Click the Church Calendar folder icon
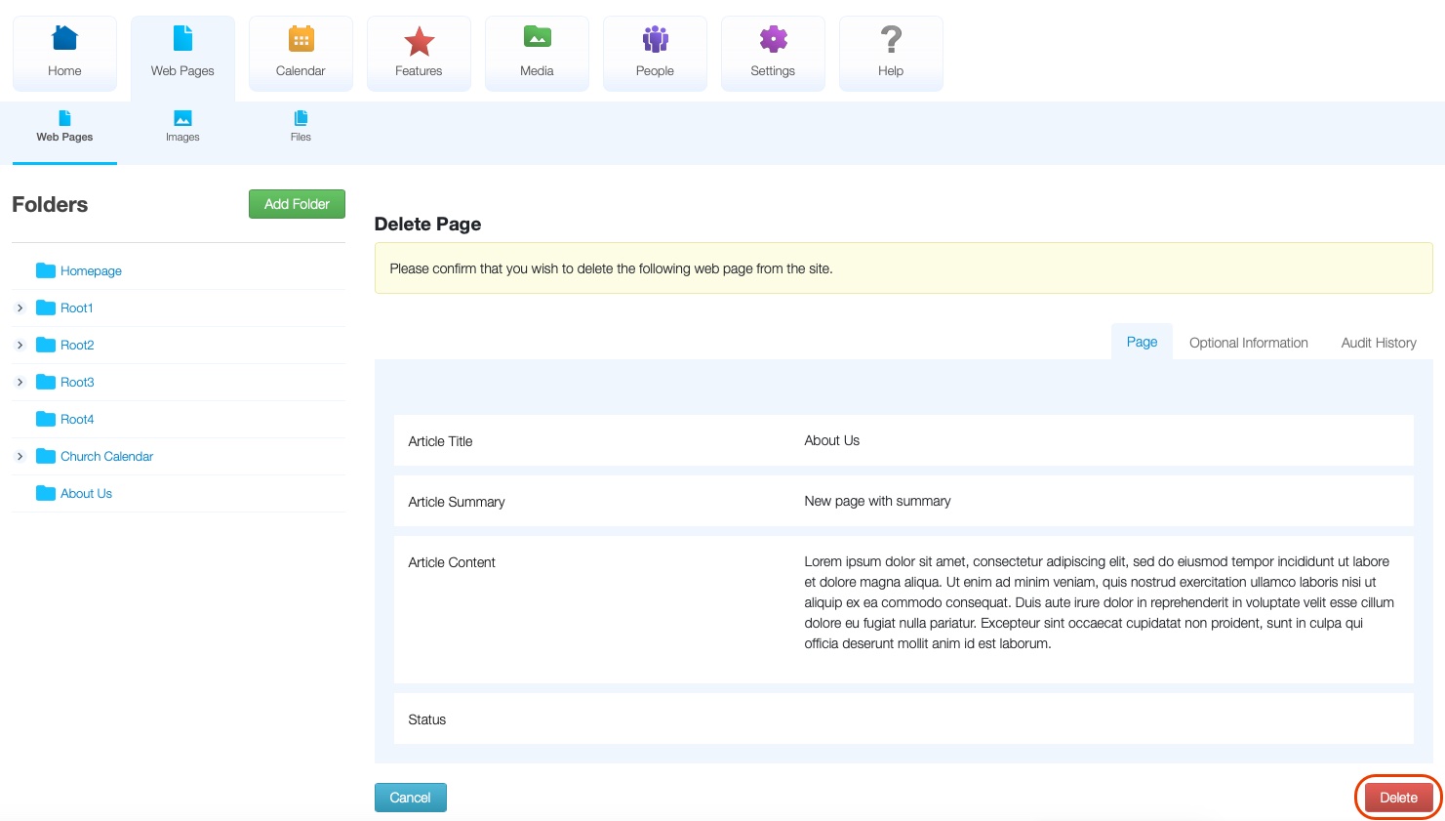The image size is (1445, 821). click(x=45, y=456)
